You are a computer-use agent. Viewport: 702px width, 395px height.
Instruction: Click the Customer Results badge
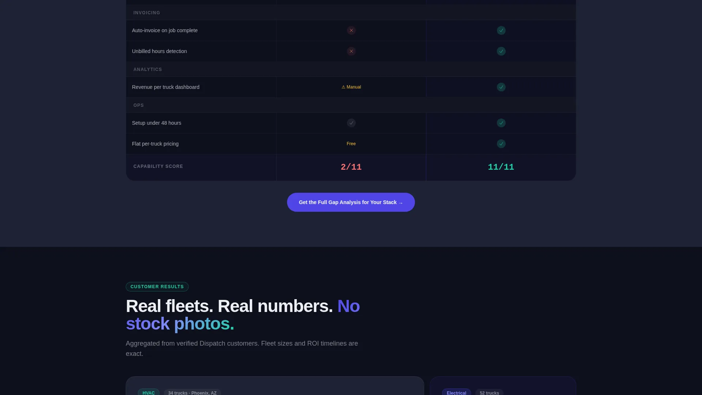point(157,287)
